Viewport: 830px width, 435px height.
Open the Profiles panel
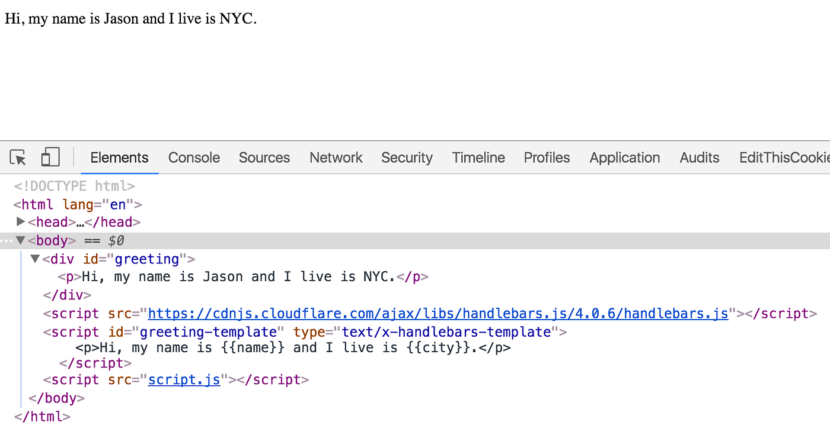(x=546, y=157)
